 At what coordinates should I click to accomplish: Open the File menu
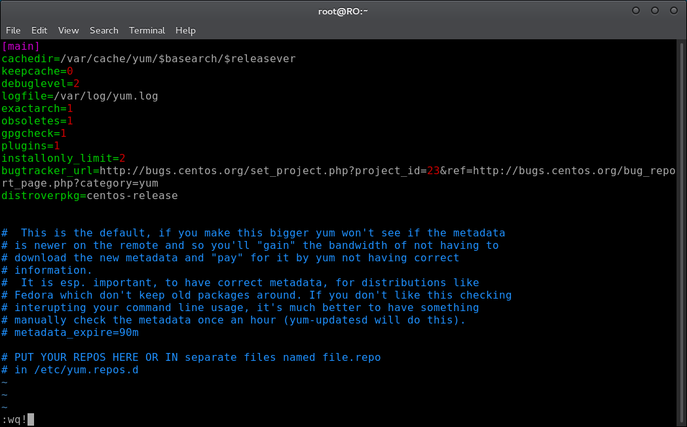(x=13, y=30)
